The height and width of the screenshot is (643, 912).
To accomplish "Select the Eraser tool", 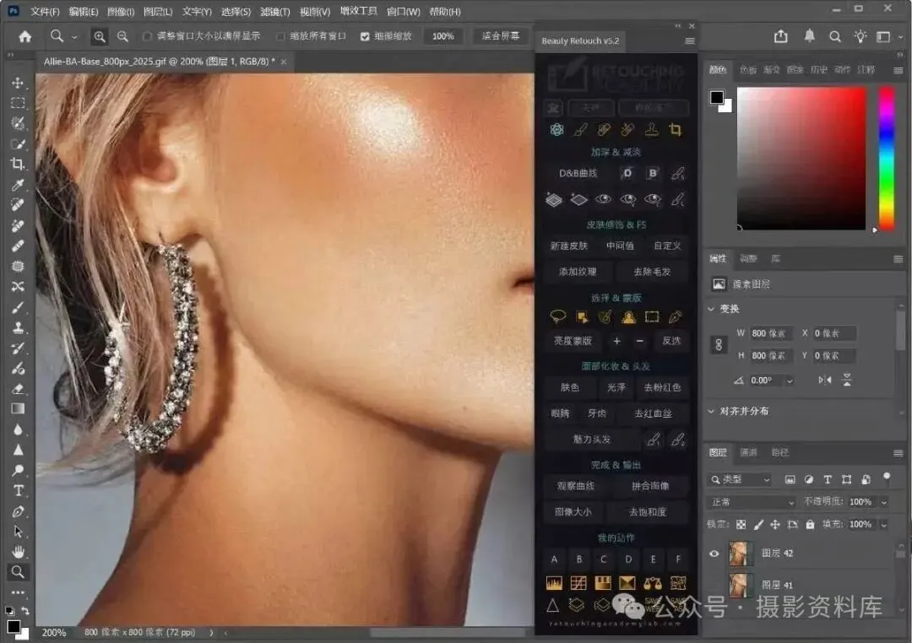I will pos(18,388).
